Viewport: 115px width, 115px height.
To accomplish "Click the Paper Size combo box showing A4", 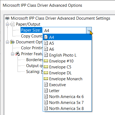I will 67,30.
